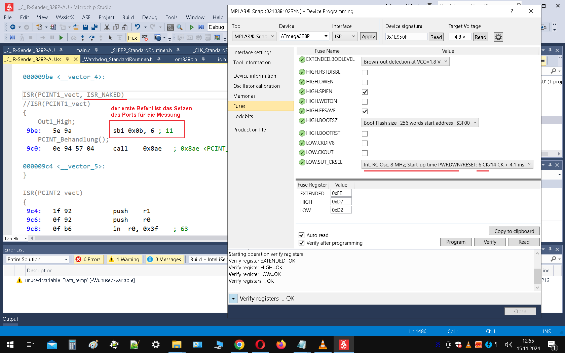This screenshot has width=565, height=353.
Task: Open the Entire Solution filter dropdown
Action: 37,259
